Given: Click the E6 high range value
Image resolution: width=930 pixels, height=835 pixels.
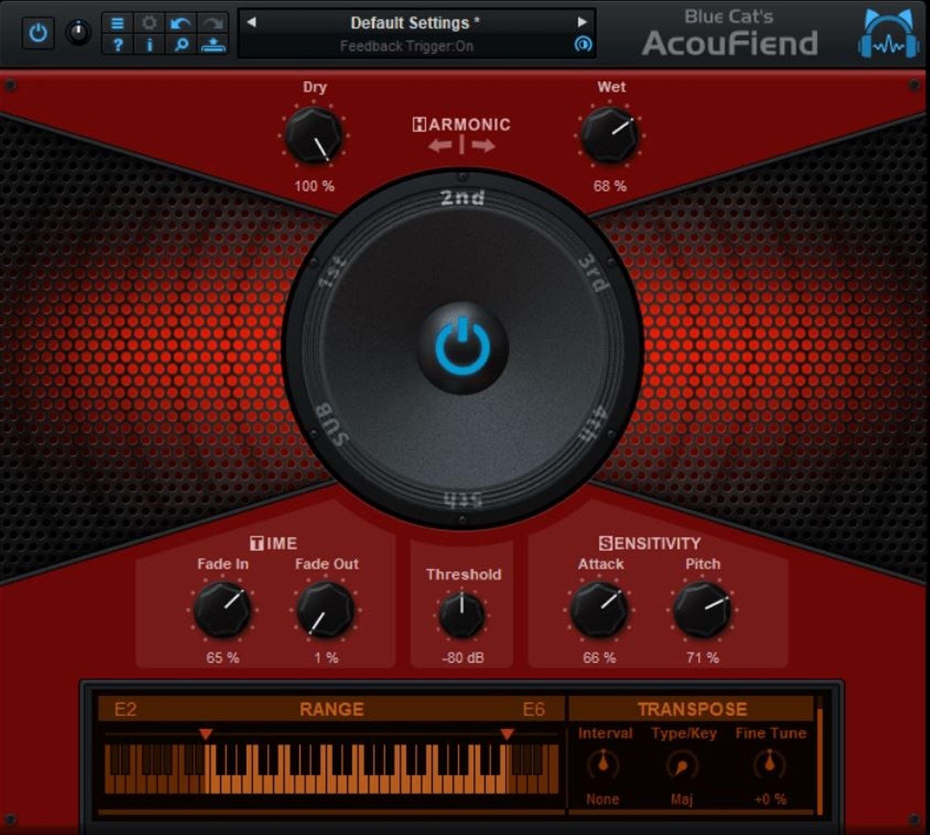Looking at the screenshot, I should [x=533, y=710].
